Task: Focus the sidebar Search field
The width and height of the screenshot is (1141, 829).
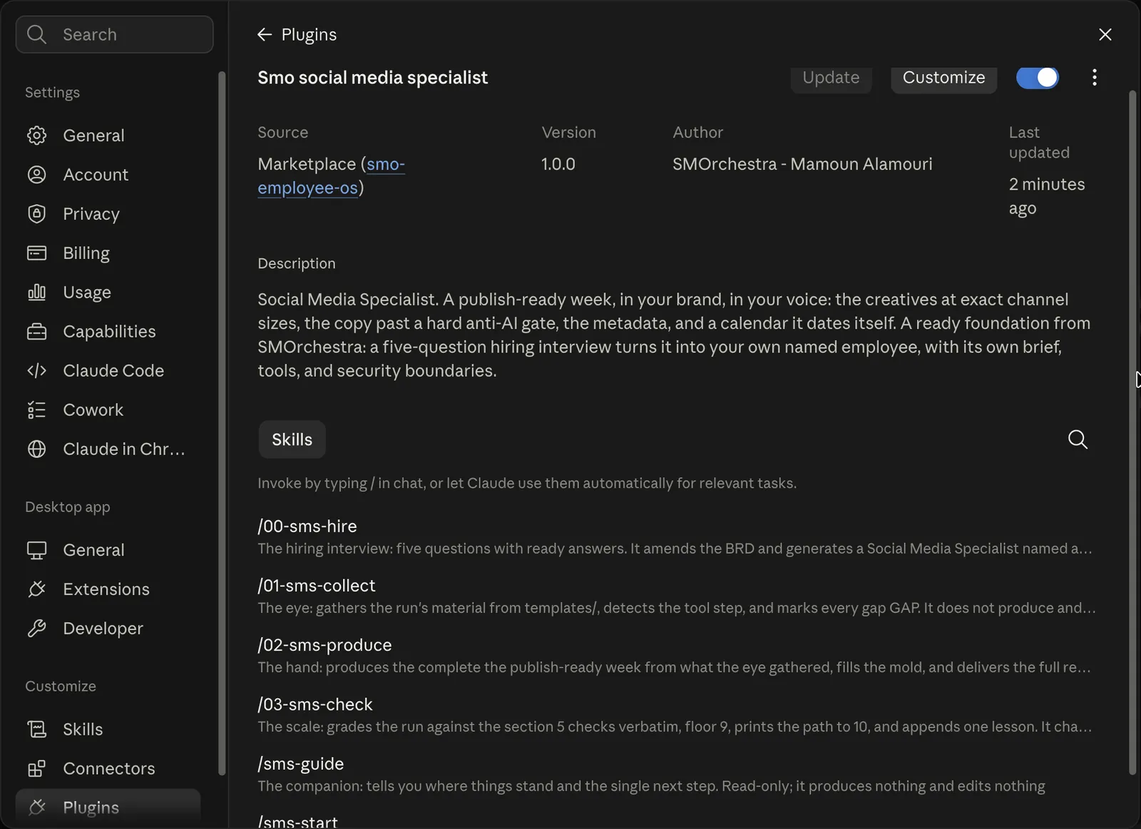Action: 115,34
